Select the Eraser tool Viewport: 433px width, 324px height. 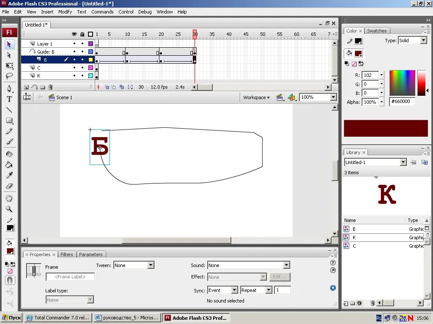[9, 186]
